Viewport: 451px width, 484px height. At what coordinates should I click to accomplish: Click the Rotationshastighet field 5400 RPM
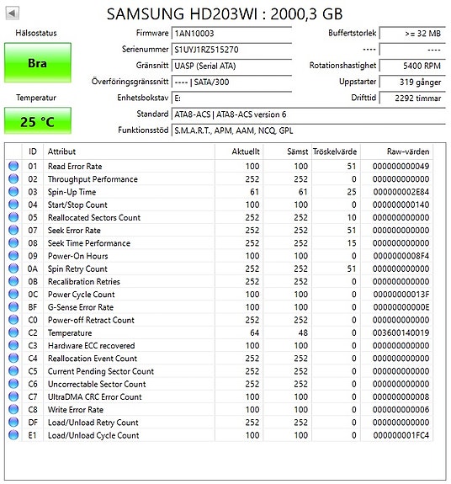[x=412, y=66]
